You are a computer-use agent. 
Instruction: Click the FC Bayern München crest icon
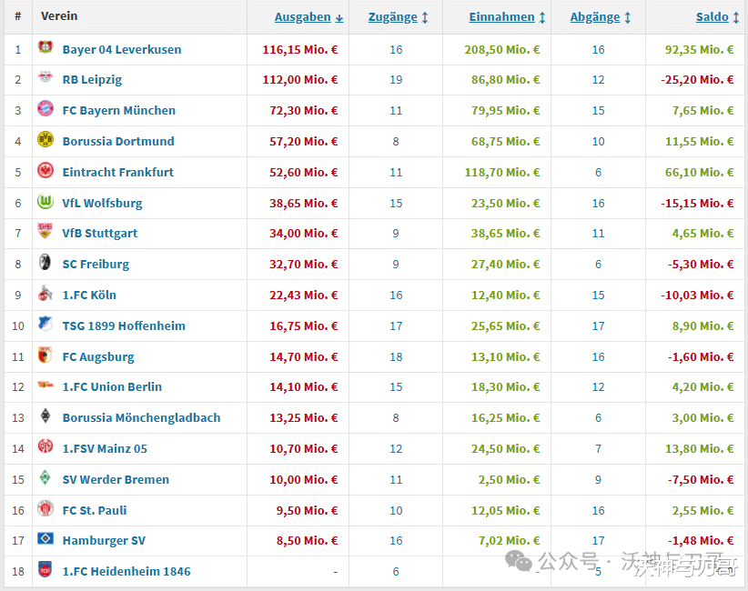point(45,109)
